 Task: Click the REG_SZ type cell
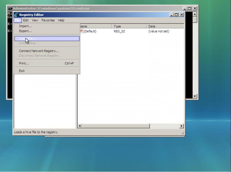[119, 31]
